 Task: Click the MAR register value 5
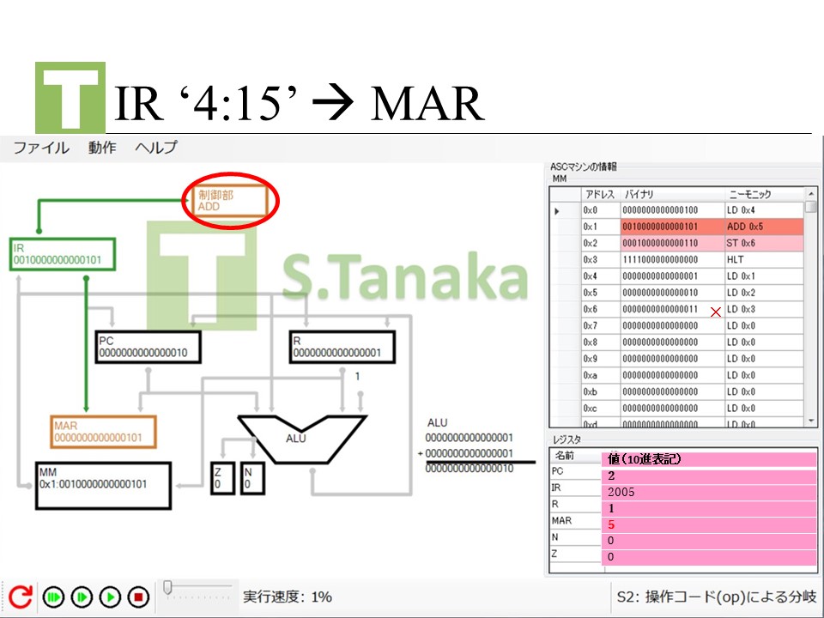pos(708,524)
